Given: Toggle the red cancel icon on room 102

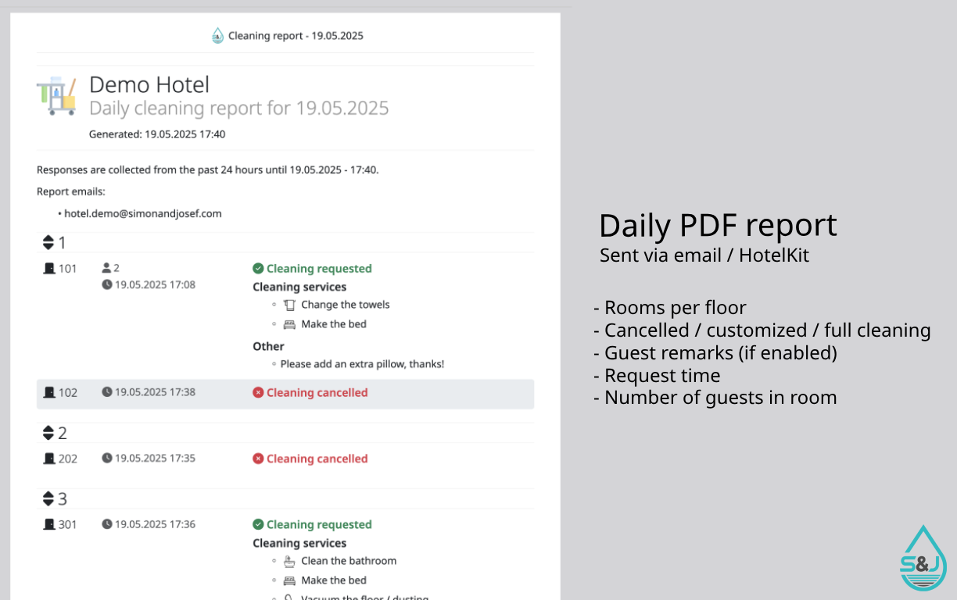Looking at the screenshot, I should (x=258, y=392).
